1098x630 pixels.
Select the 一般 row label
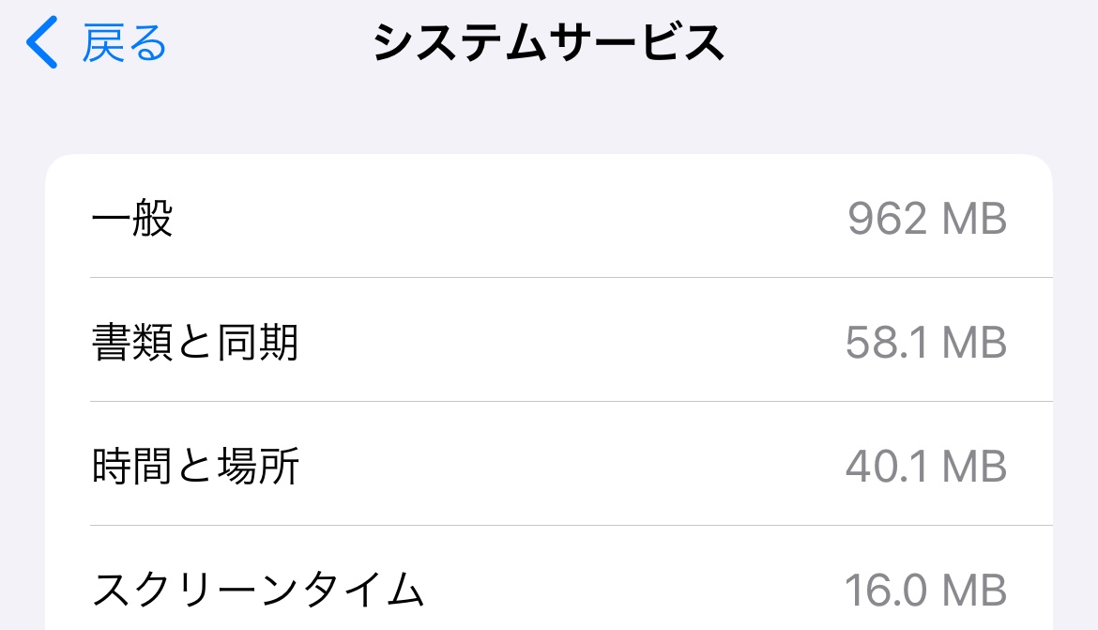[x=132, y=220]
